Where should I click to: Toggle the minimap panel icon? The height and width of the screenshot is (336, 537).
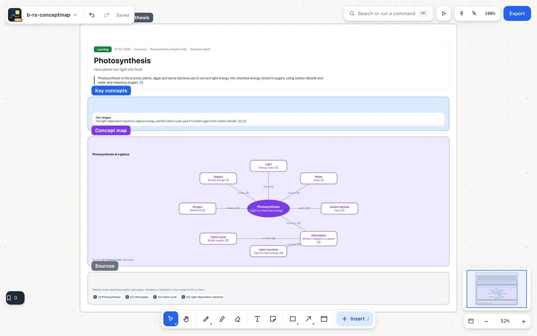(x=471, y=321)
